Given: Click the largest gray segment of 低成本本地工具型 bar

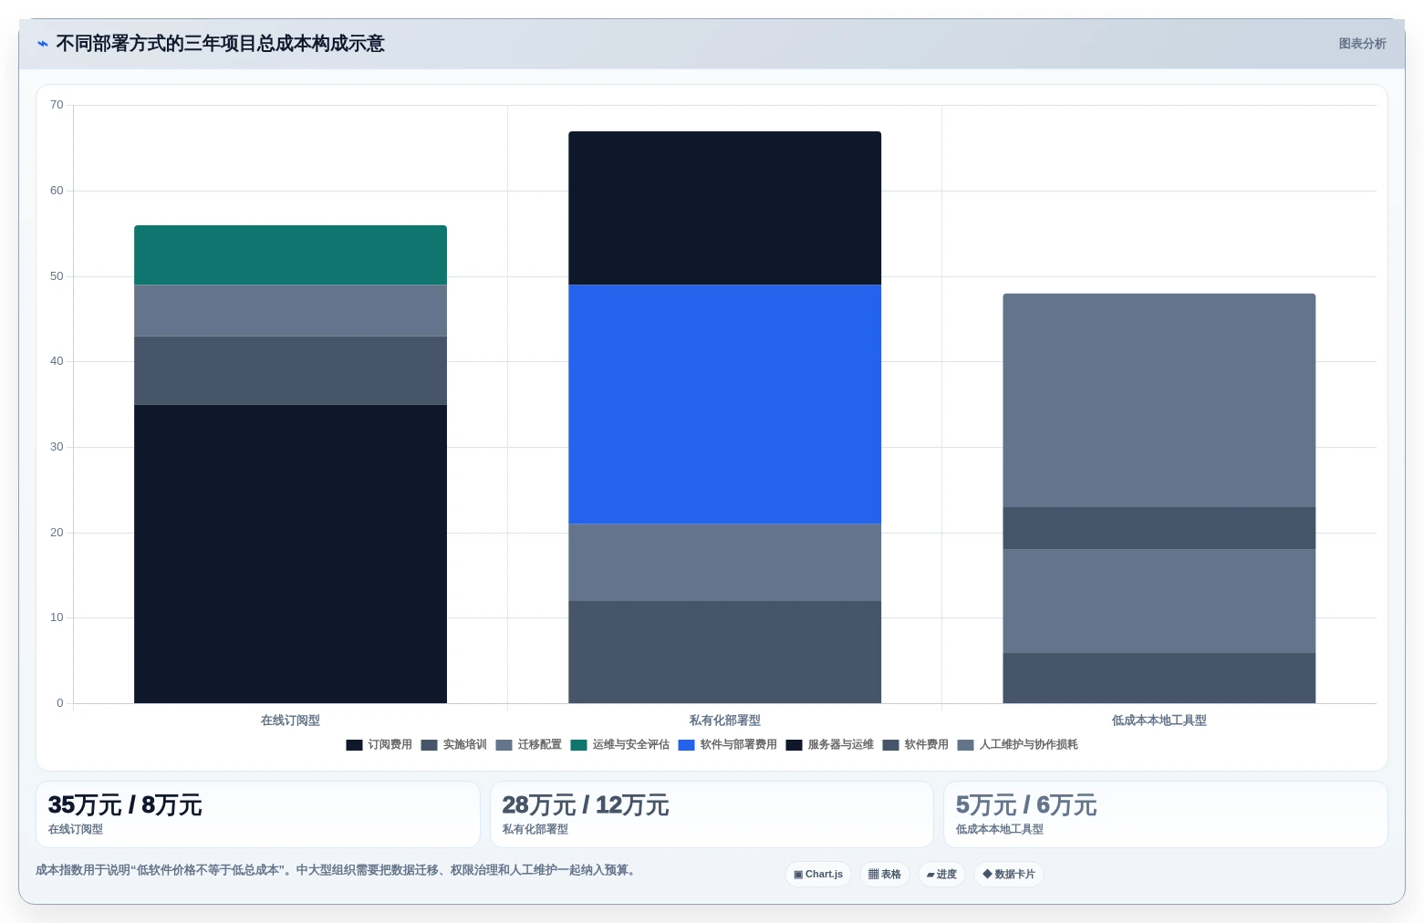Looking at the screenshot, I should pyautogui.click(x=1159, y=400).
